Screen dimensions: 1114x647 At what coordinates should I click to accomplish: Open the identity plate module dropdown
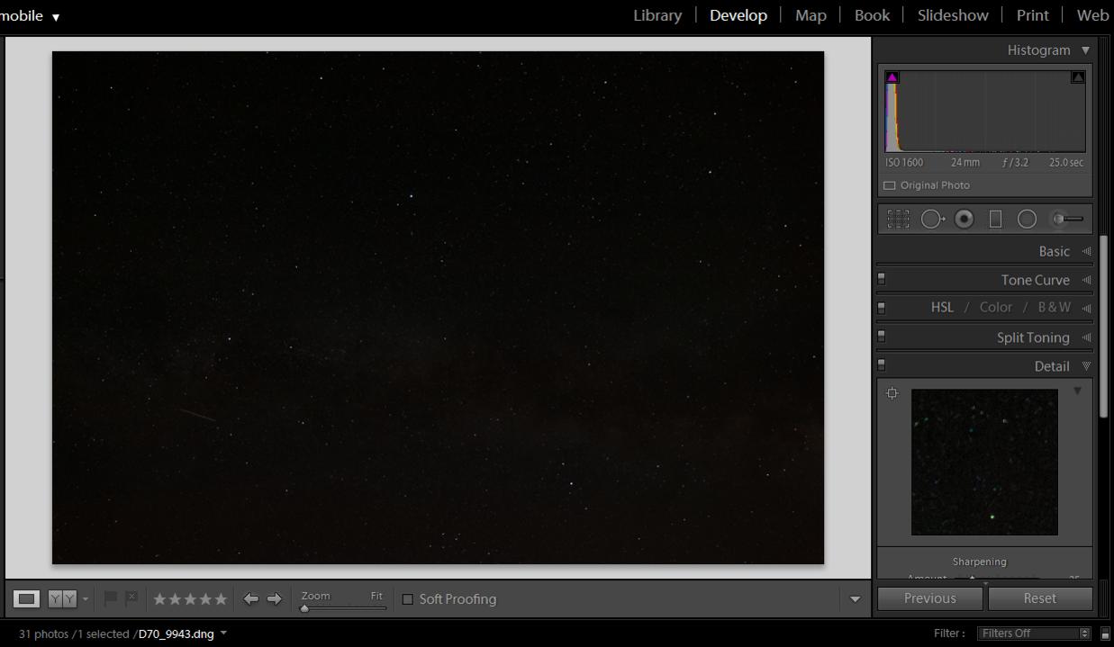pos(56,17)
